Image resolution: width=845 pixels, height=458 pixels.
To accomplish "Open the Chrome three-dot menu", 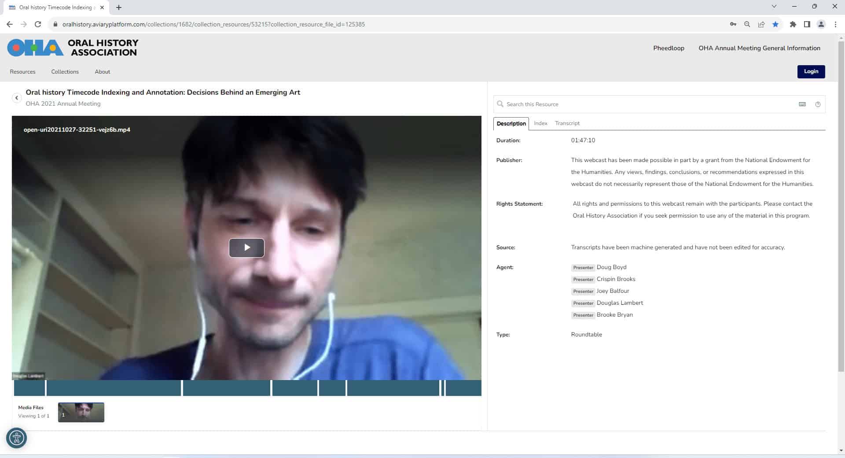I will (x=835, y=24).
